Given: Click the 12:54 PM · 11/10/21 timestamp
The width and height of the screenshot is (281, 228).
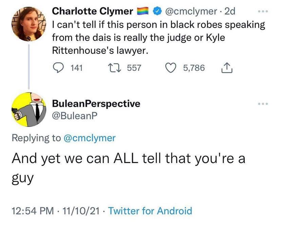Looking at the screenshot, I should coord(56,211).
